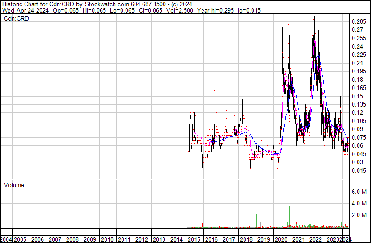
Task: Click the 0.285 price axis label
Action: click(x=359, y=22)
